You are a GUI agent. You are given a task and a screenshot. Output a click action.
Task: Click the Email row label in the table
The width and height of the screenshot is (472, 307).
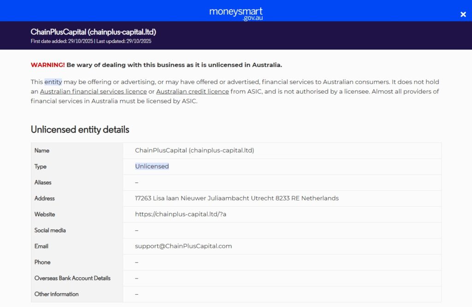[41, 246]
